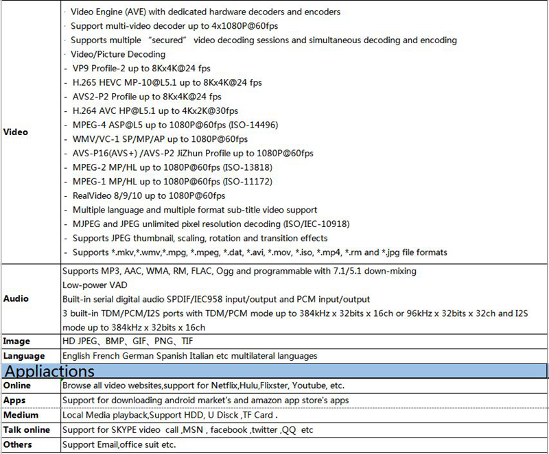Click the Medium row label
This screenshot has height=454, width=549.
[x=20, y=415]
